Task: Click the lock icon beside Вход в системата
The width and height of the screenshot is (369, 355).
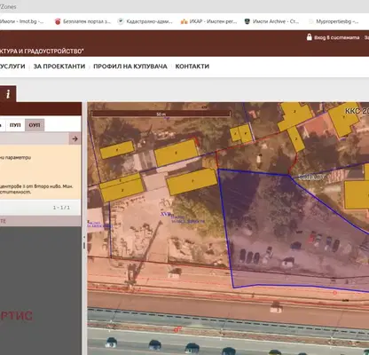Action: (x=310, y=37)
